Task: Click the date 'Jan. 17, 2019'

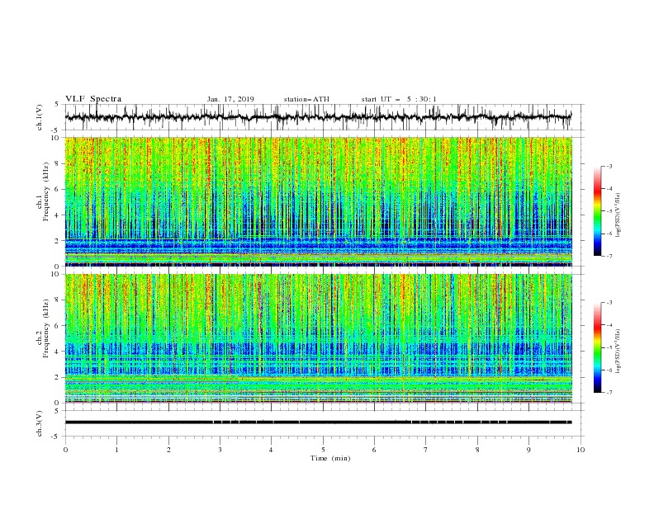Action: [230, 99]
